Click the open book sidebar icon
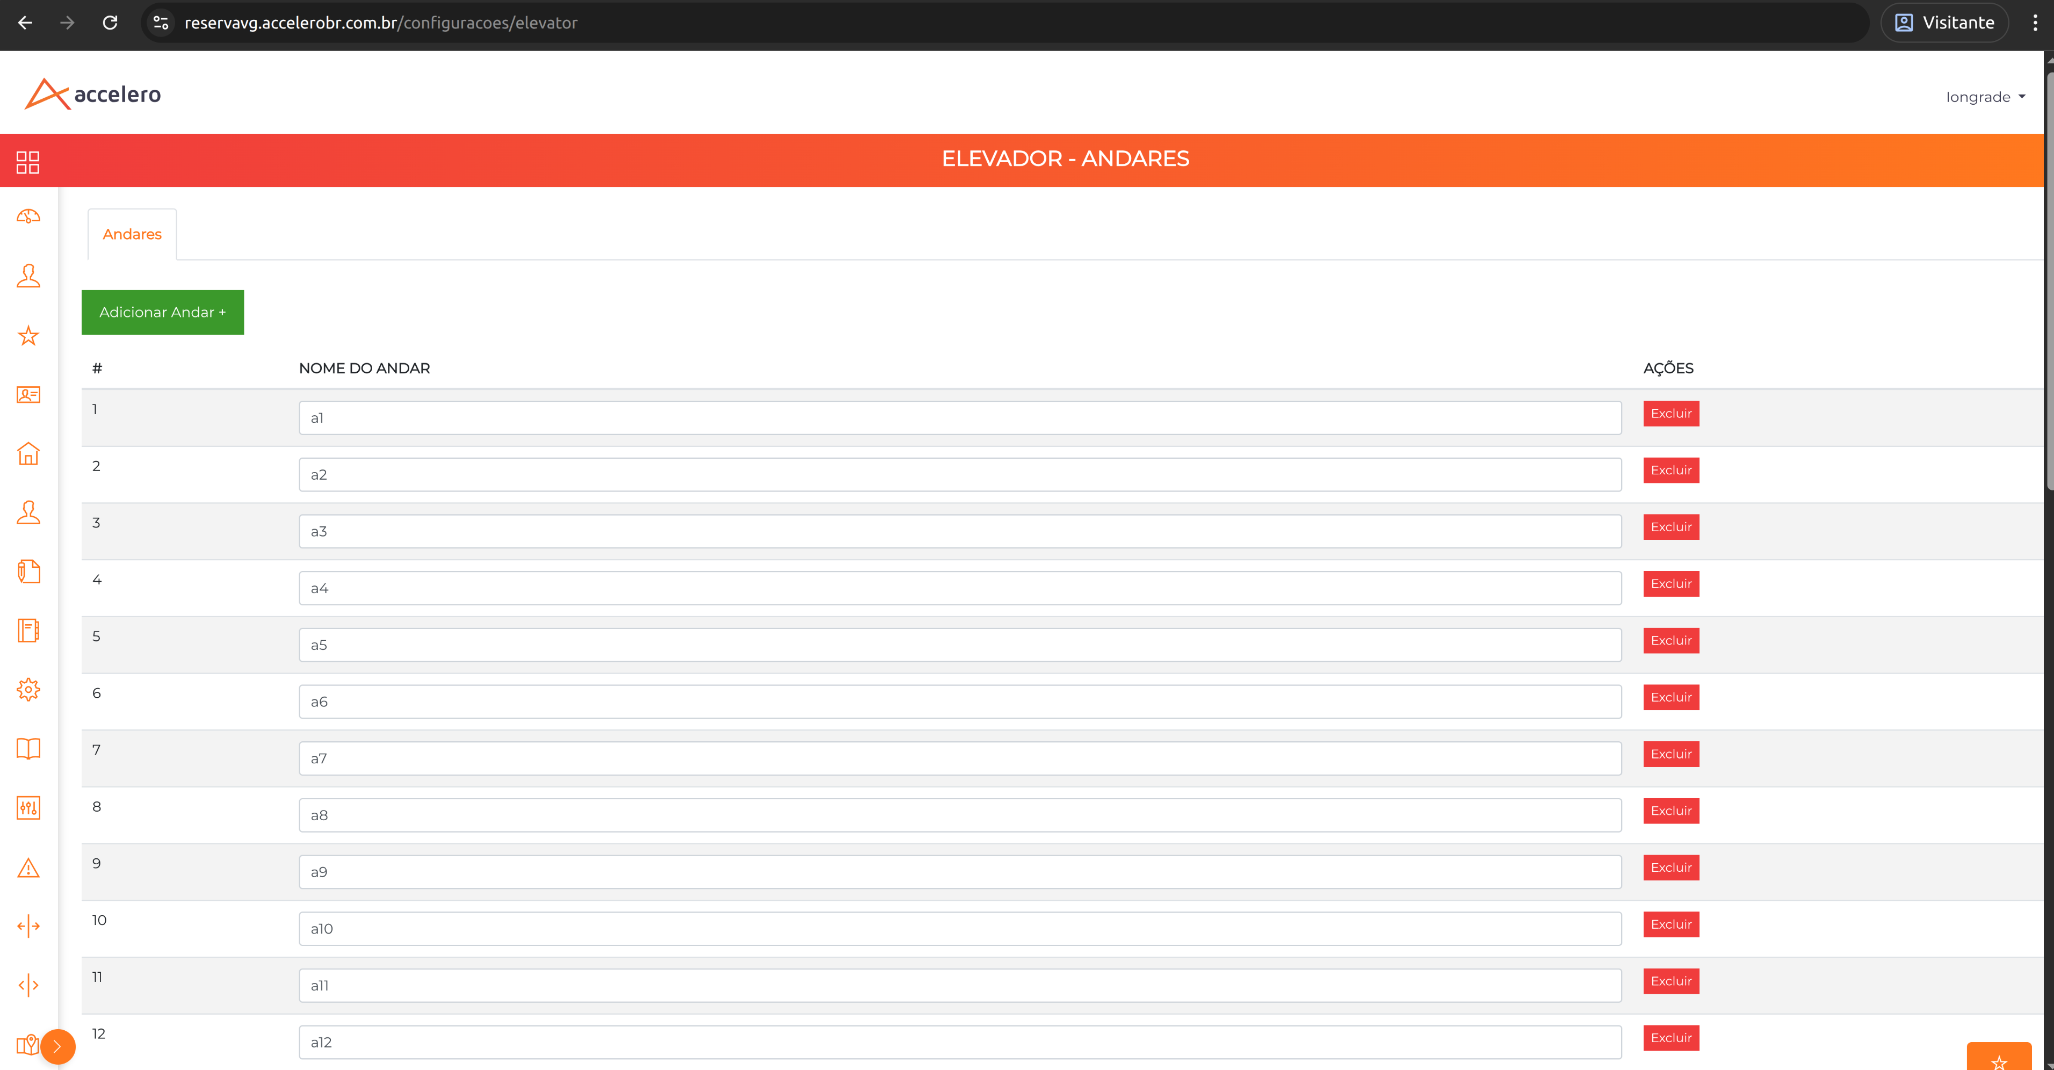Image resolution: width=2054 pixels, height=1070 pixels. point(28,749)
